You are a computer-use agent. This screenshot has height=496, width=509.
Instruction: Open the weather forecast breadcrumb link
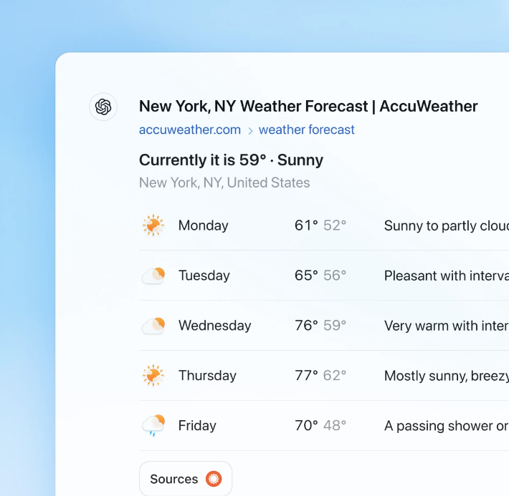(307, 130)
